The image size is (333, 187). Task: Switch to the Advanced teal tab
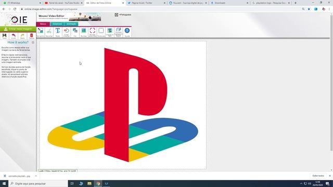(x=57, y=24)
